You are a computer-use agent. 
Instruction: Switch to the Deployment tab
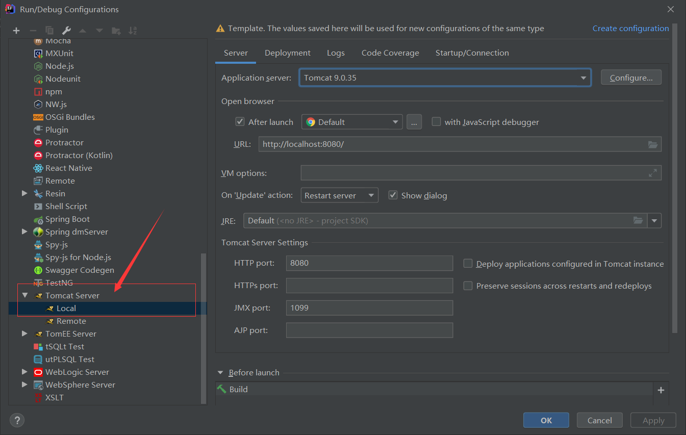point(288,53)
